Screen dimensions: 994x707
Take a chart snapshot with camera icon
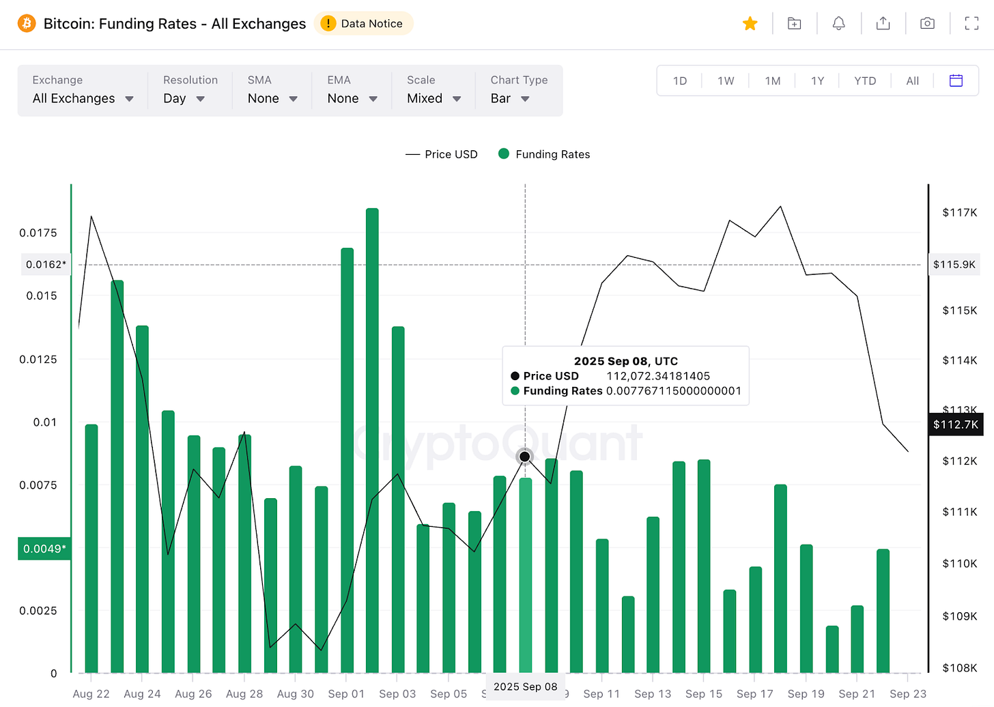coord(927,24)
